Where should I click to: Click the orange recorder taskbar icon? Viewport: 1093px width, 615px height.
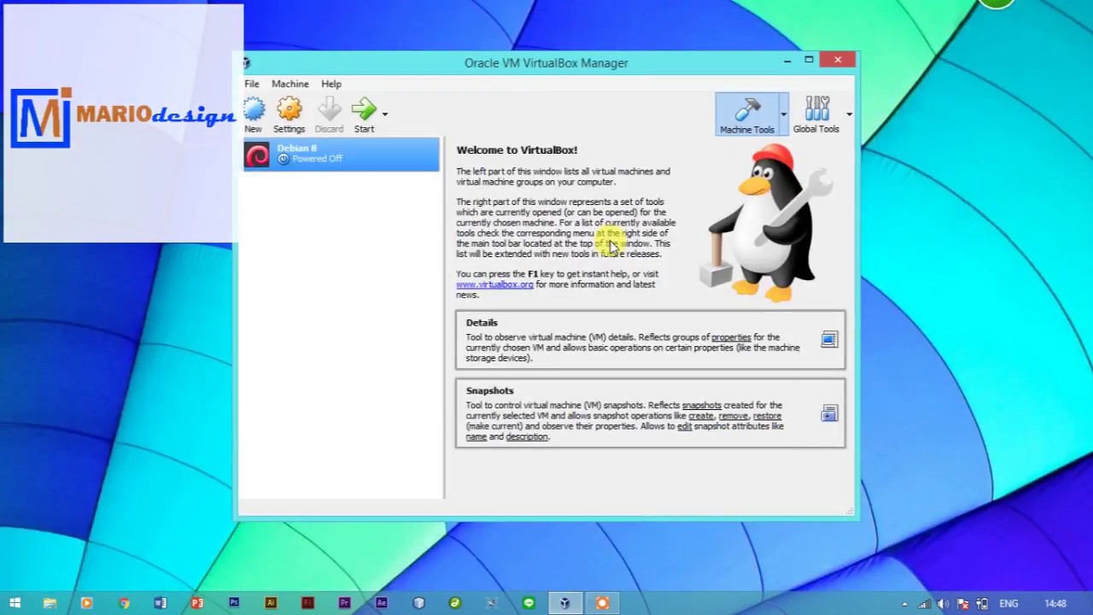tap(602, 603)
